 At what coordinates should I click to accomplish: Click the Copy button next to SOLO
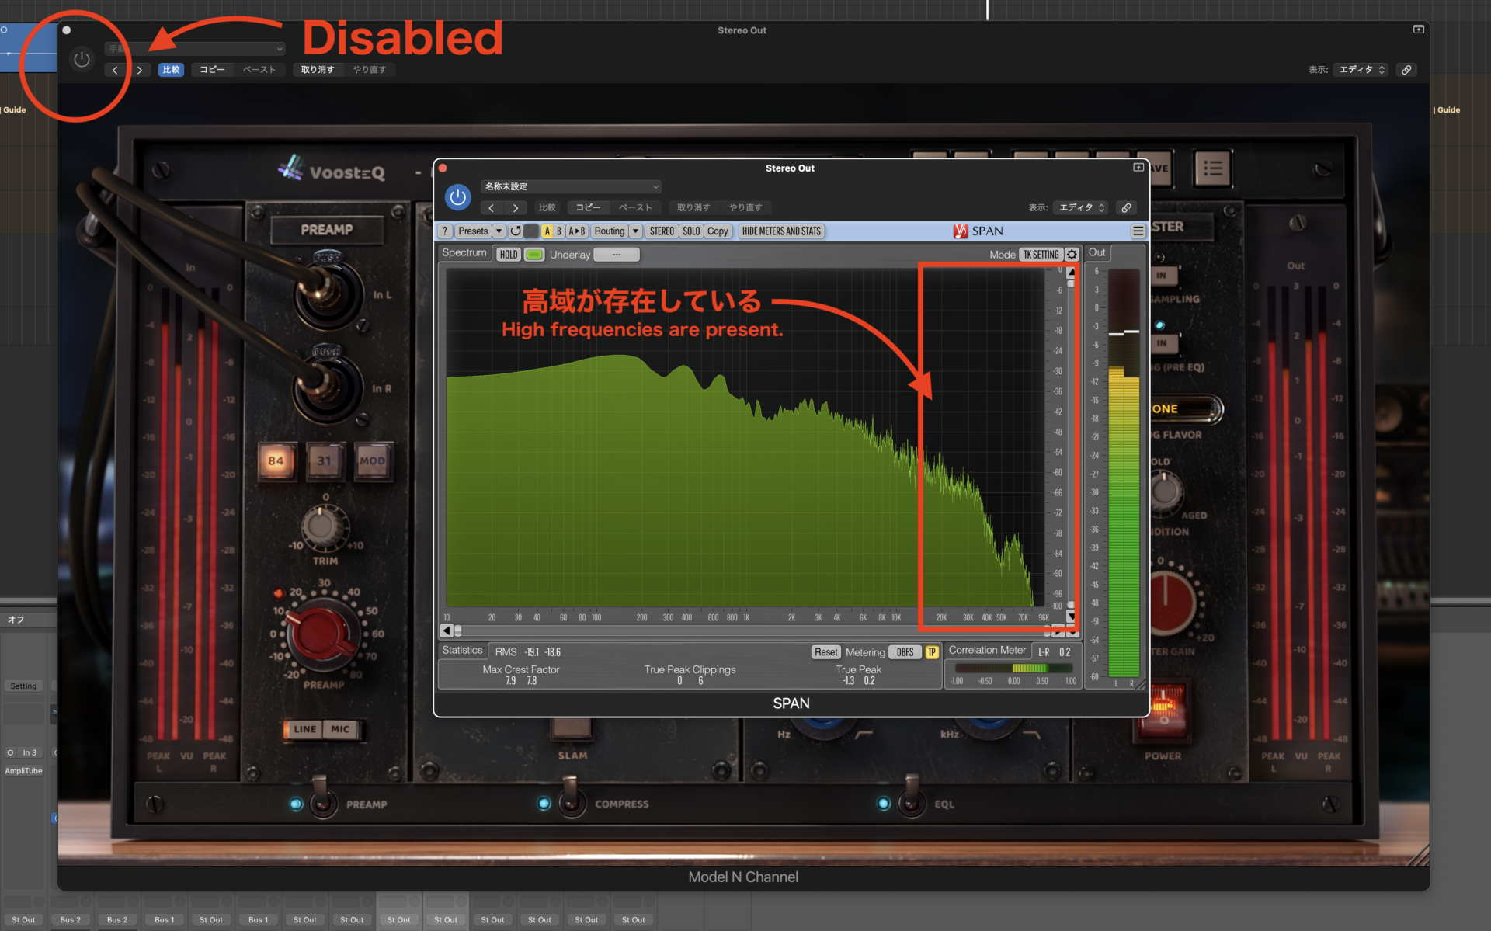(x=718, y=231)
